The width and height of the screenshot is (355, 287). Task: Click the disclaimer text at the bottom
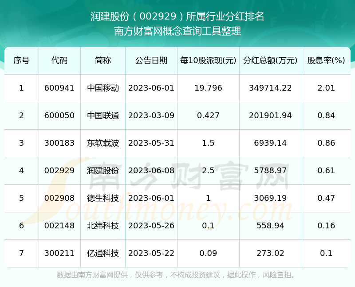click(x=176, y=275)
